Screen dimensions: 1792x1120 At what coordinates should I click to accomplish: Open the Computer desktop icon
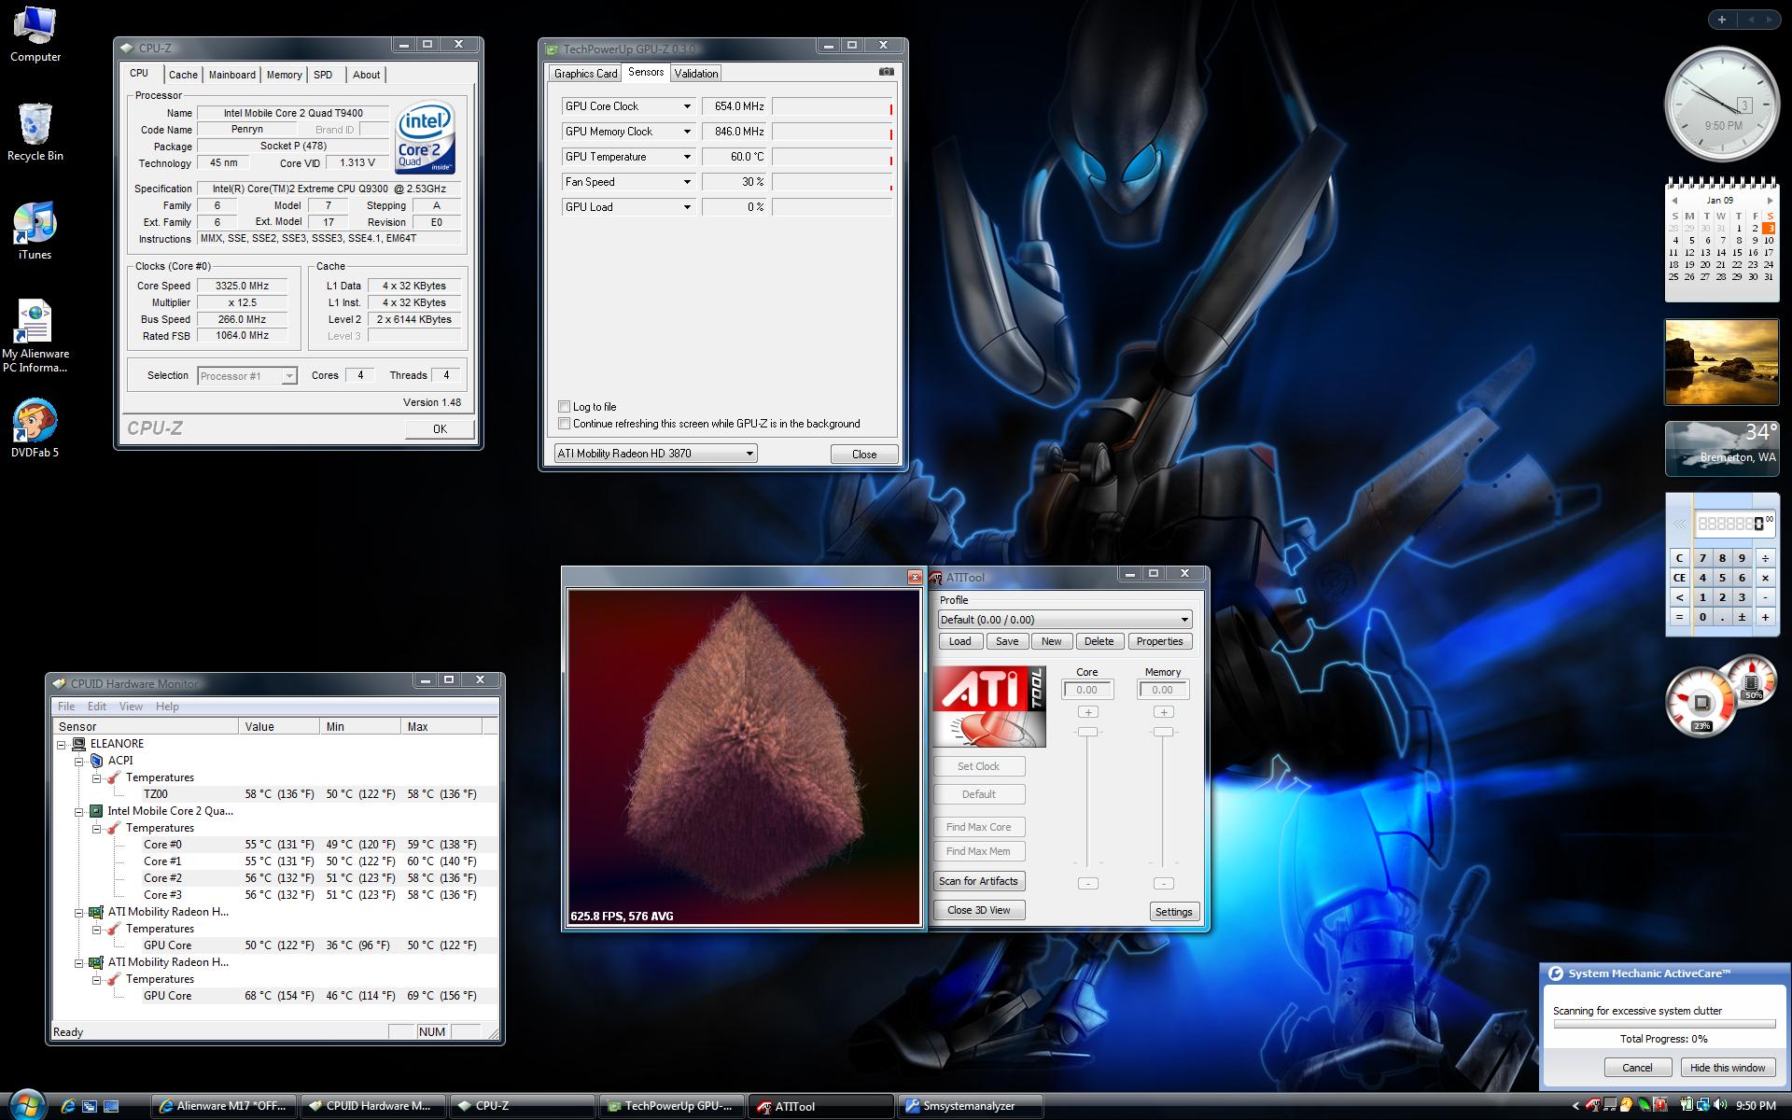click(35, 35)
